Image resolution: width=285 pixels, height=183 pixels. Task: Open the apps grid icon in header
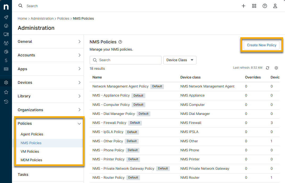[254, 6]
